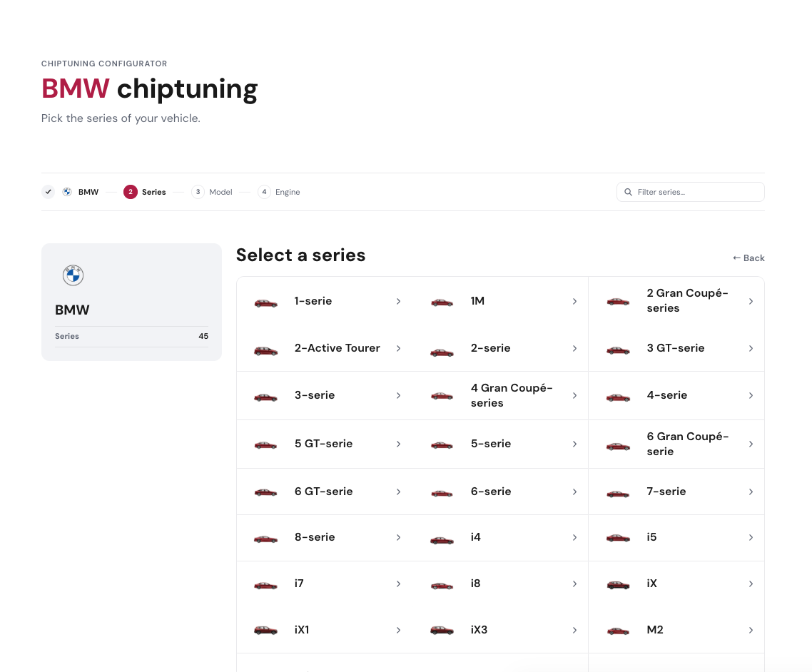The image size is (812, 672).
Task: Click the iX3 car icon
Action: point(442,630)
